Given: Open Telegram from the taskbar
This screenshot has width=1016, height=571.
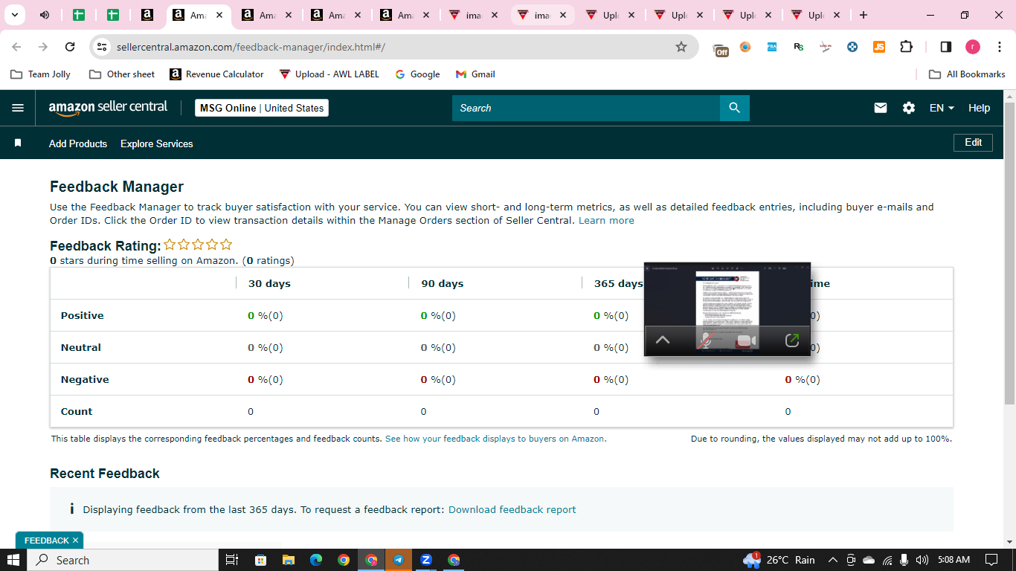Looking at the screenshot, I should pyautogui.click(x=399, y=560).
